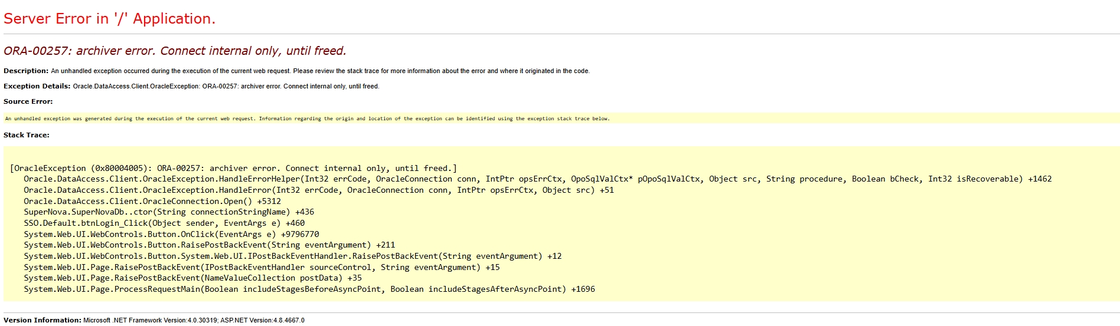1120x326 pixels.
Task: Click the ProcessRequestMain stack trace line
Action: coord(309,289)
